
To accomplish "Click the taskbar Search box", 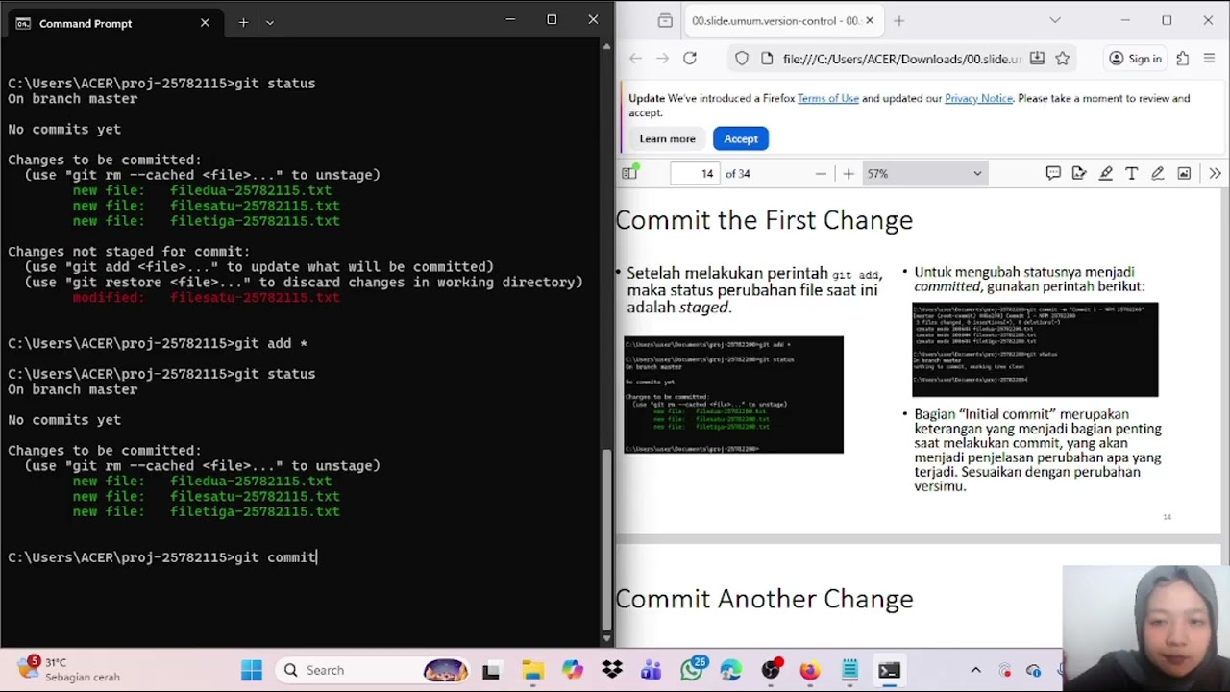I will pyautogui.click(x=375, y=670).
